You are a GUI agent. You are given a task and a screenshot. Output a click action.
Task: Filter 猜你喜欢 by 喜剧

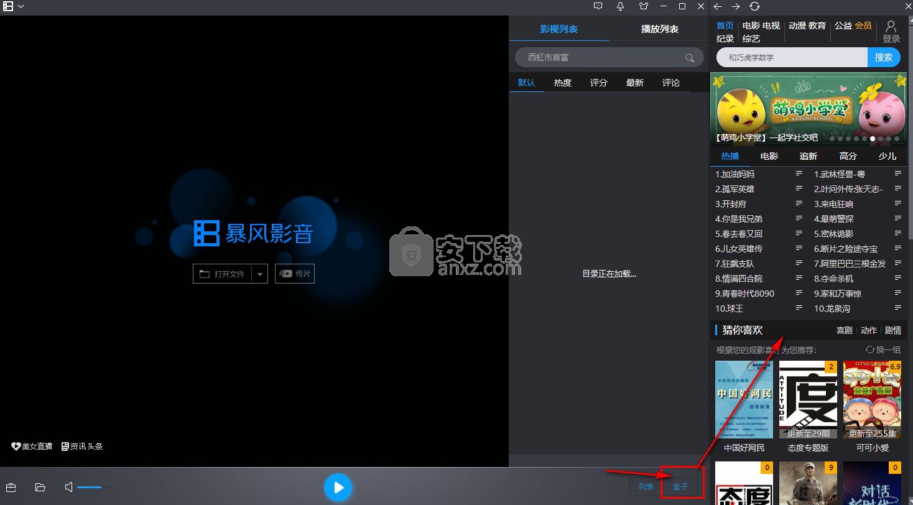(x=844, y=330)
